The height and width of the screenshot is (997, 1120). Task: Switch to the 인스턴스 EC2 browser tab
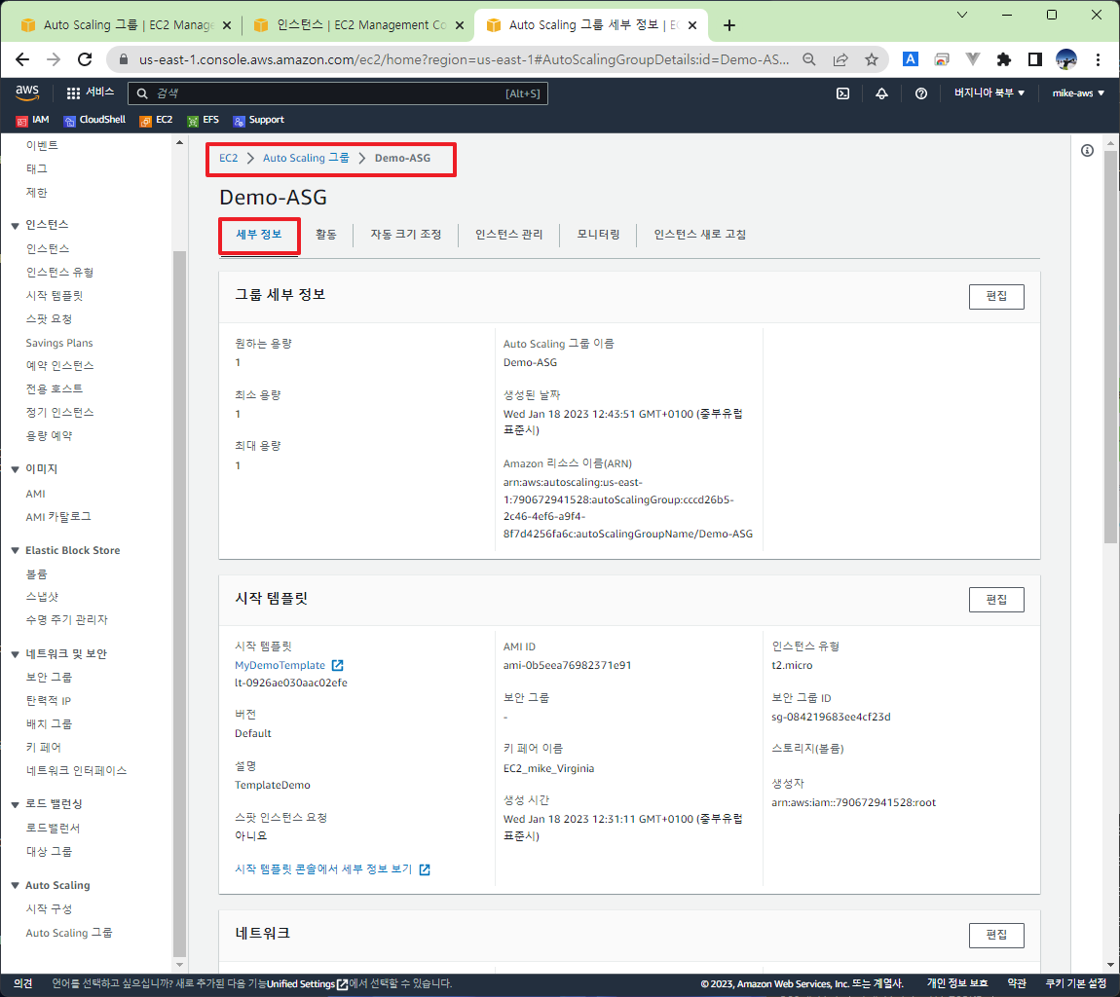click(x=360, y=25)
